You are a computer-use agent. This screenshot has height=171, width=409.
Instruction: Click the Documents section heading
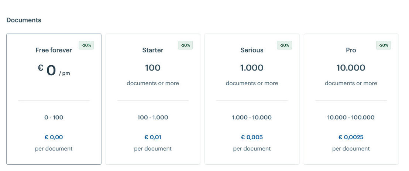[x=24, y=20]
